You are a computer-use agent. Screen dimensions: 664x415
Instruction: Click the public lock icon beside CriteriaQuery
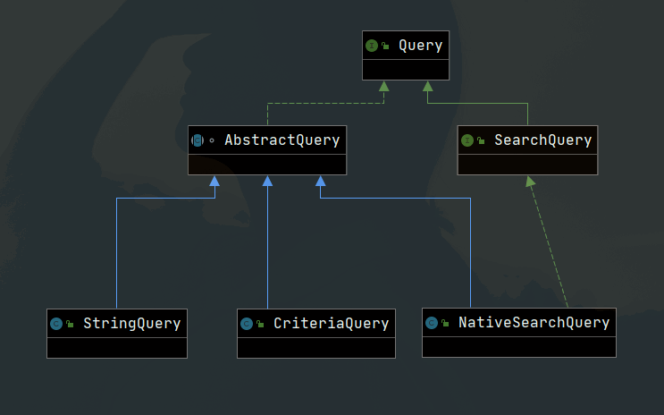[x=260, y=324]
